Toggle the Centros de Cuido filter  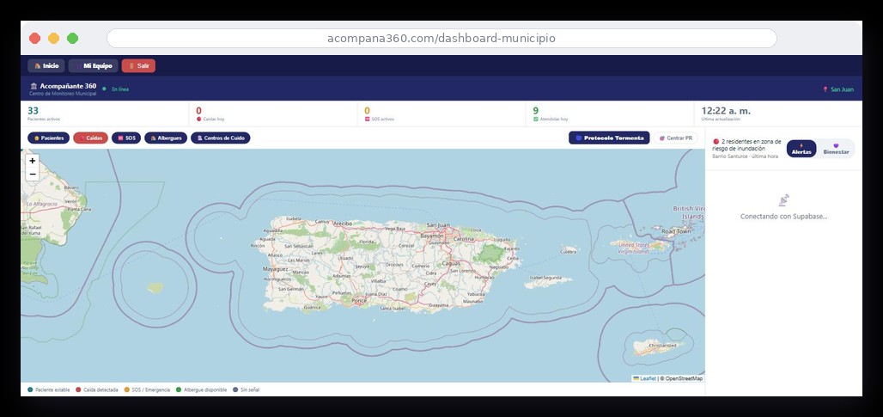click(220, 138)
